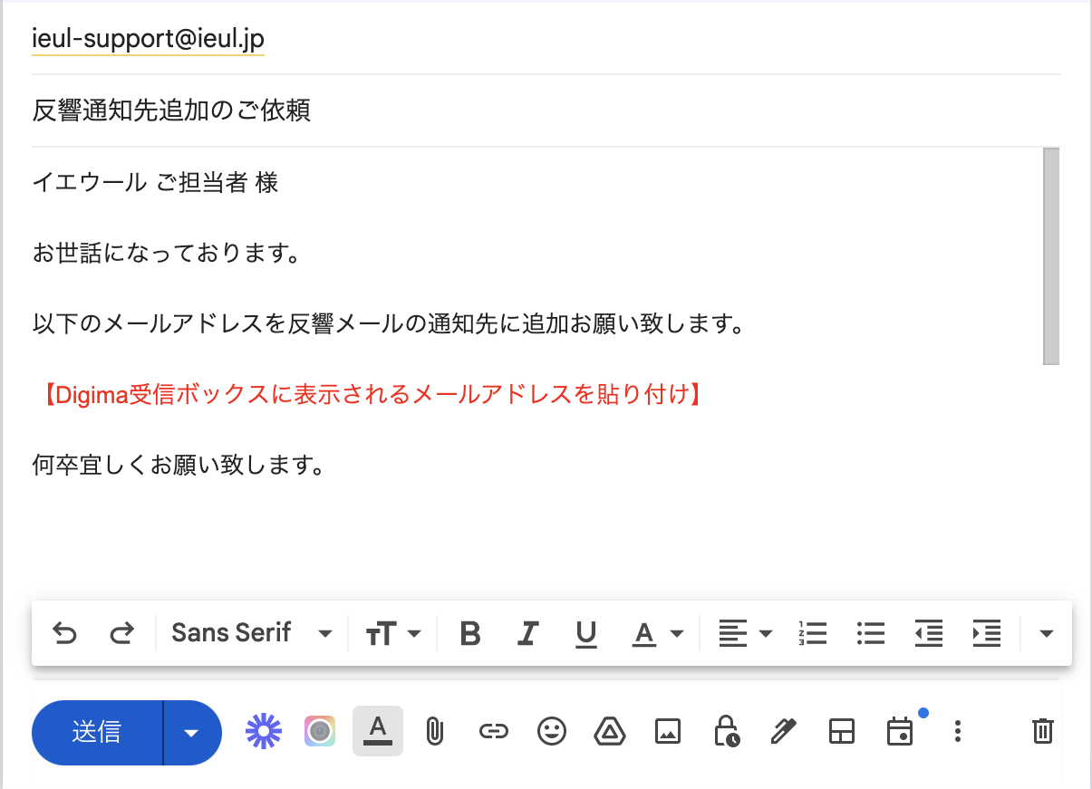Toggle confidential mode lock icon
The height and width of the screenshot is (789, 1092).
pyautogui.click(x=726, y=730)
